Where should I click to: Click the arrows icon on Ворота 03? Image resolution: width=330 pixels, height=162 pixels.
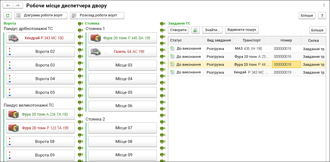(10, 65)
